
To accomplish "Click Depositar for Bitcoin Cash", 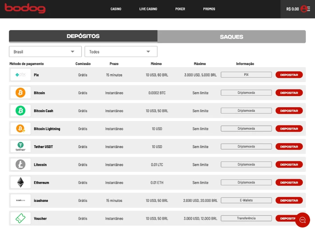I will (x=289, y=111).
